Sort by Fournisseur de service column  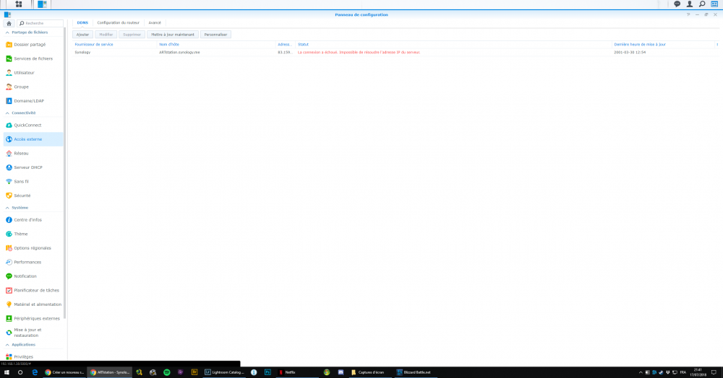(115, 45)
